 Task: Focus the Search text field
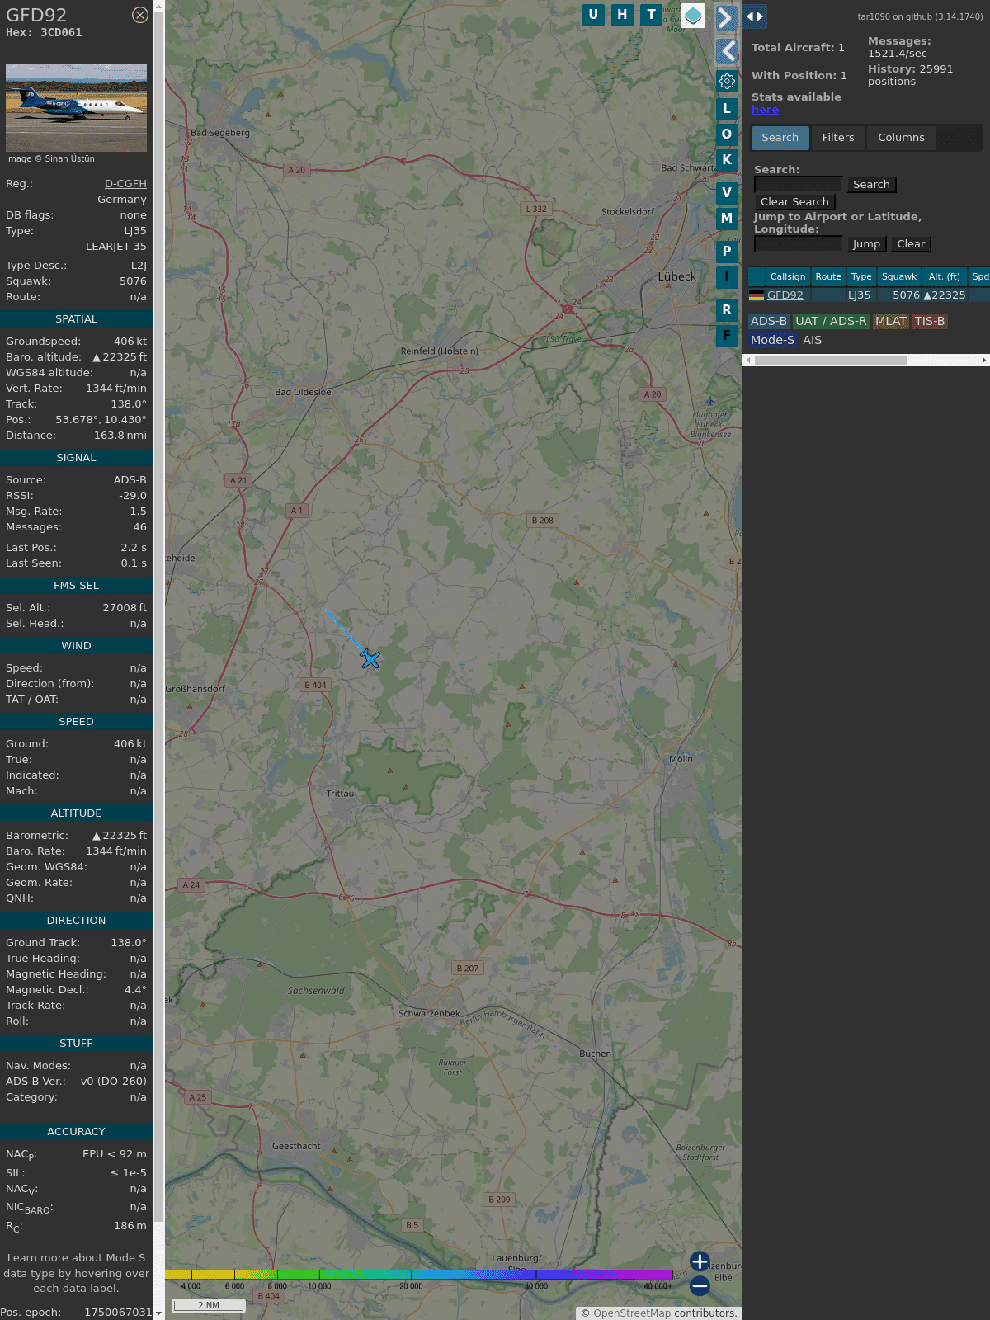point(798,185)
